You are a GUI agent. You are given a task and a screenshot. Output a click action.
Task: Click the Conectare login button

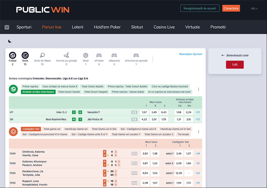click(231, 8)
